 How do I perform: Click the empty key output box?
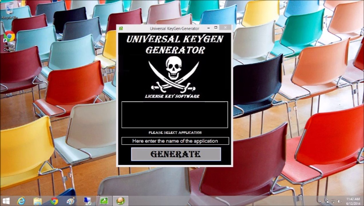(x=175, y=114)
